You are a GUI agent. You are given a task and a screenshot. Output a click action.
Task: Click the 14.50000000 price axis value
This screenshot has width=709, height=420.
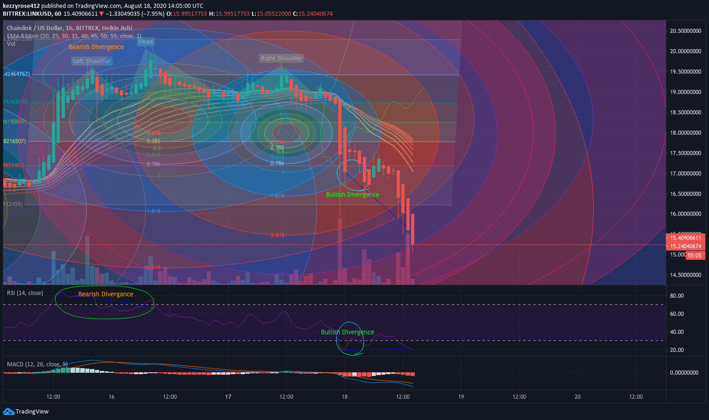pyautogui.click(x=685, y=275)
